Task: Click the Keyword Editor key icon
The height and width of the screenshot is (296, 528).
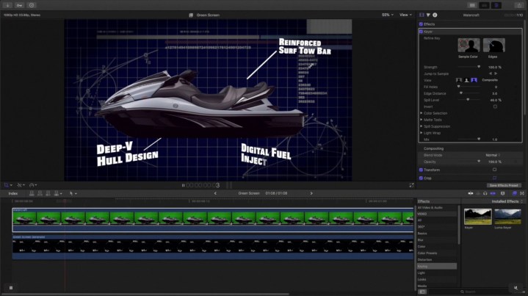Action: tap(19, 5)
